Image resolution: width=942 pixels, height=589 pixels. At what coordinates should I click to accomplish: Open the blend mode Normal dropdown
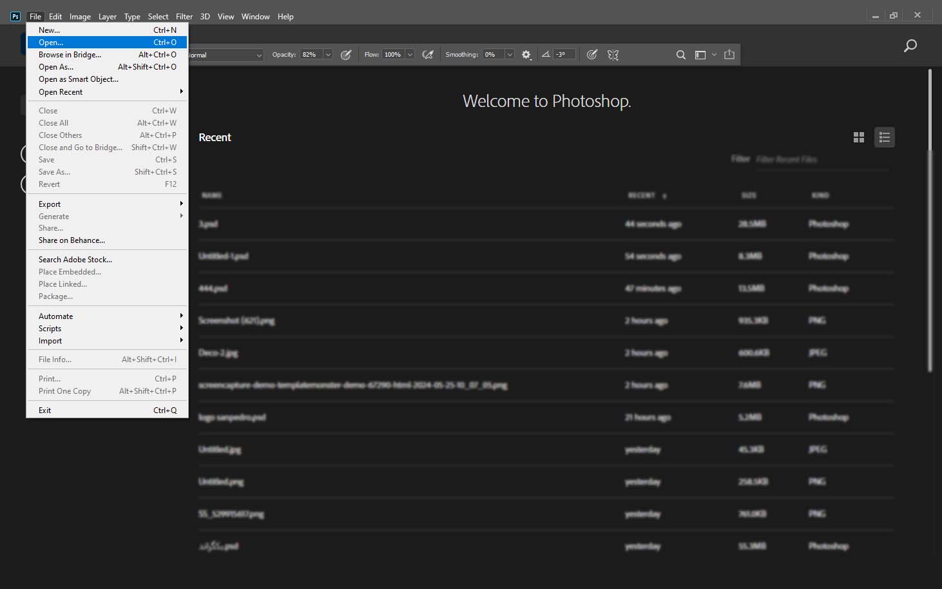tap(226, 55)
